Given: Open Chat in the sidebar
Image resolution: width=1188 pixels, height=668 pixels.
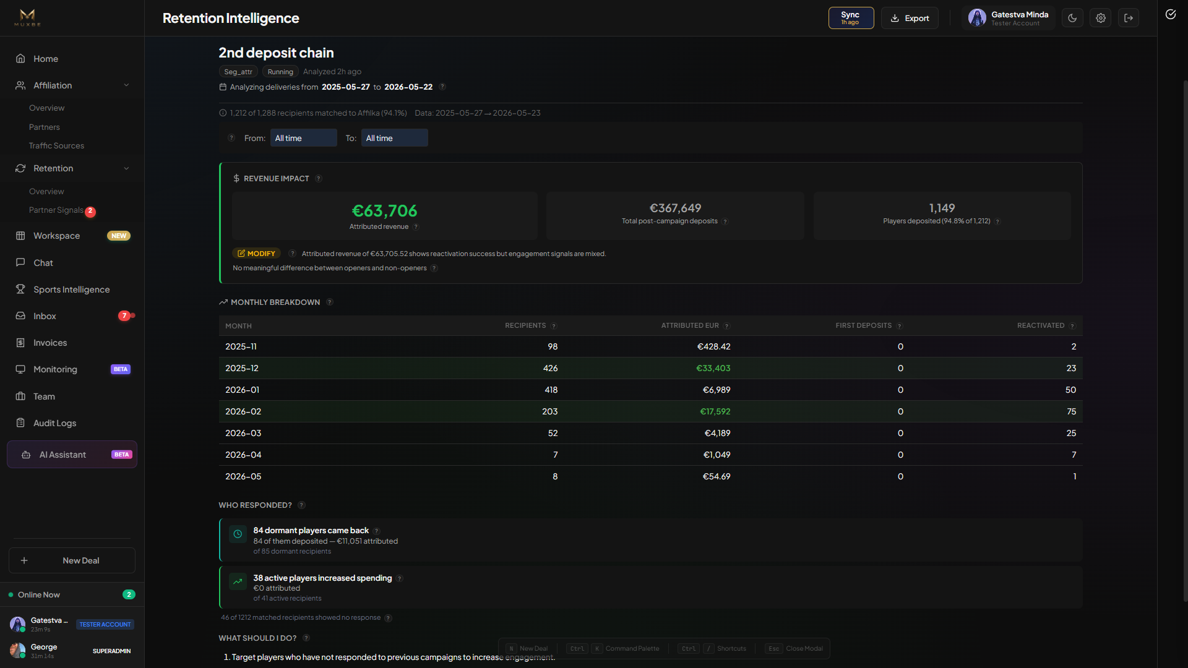Looking at the screenshot, I should tap(72, 263).
